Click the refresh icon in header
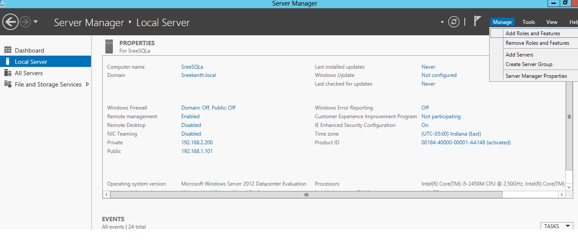Screen dimensions: 578x246 click(x=454, y=22)
